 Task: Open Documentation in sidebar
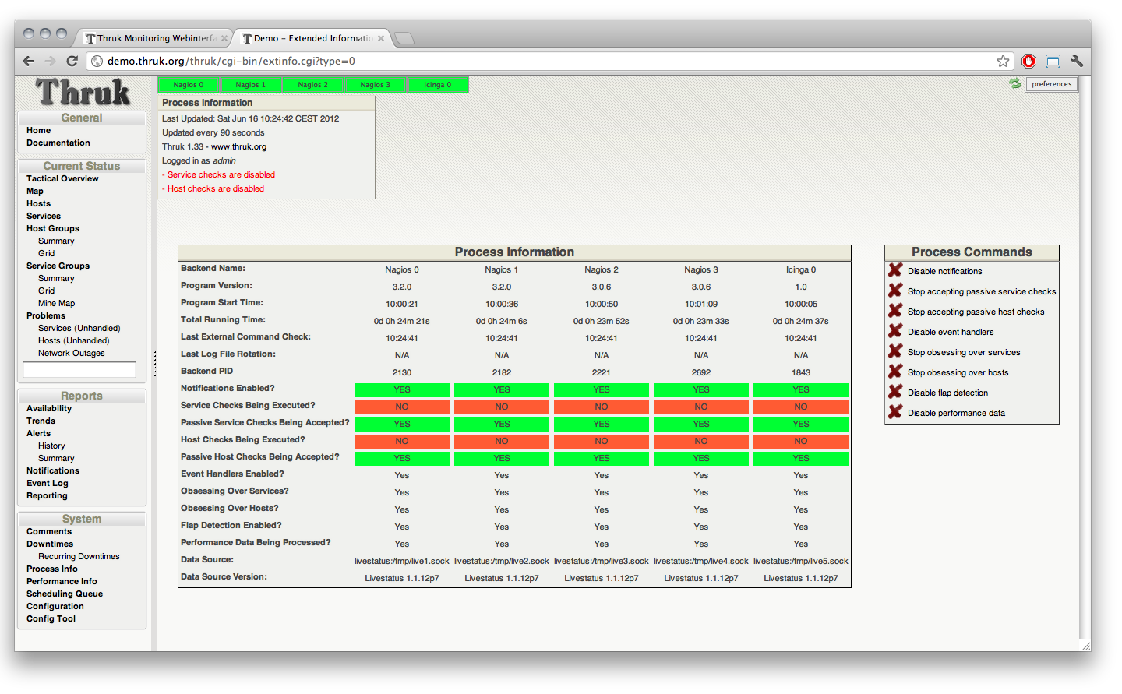pyautogui.click(x=58, y=143)
